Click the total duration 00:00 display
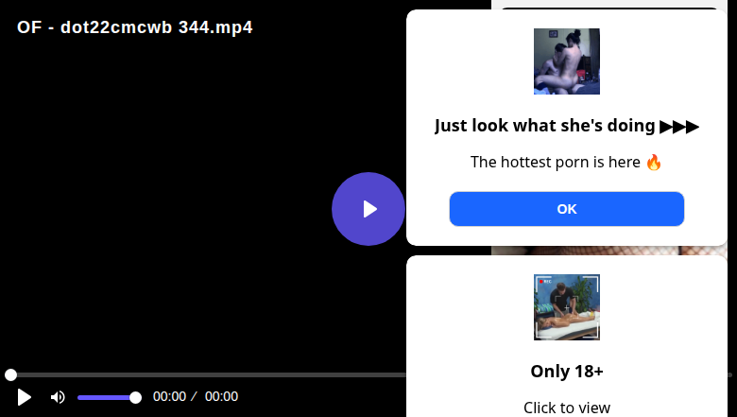Viewport: 737px width, 417px height. tap(221, 397)
